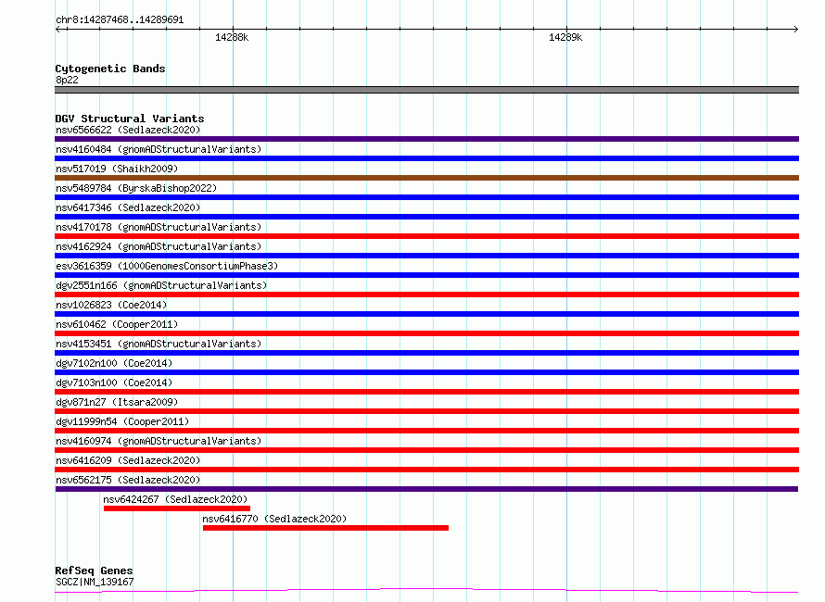Click the red bar under nsv4170178
The width and height of the screenshot is (825, 602).
click(426, 236)
